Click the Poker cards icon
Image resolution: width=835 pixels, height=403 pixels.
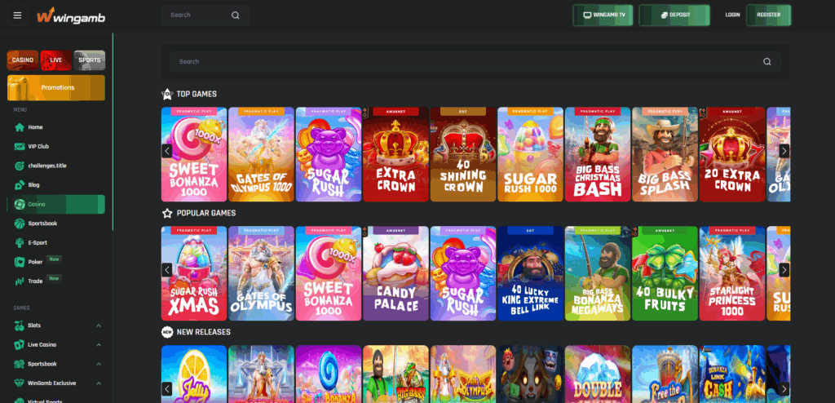click(20, 262)
